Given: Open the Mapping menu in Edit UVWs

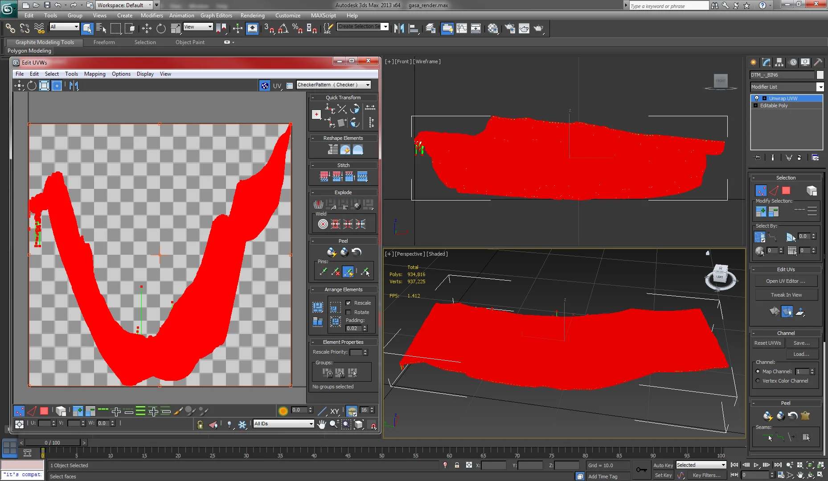Looking at the screenshot, I should coord(95,74).
